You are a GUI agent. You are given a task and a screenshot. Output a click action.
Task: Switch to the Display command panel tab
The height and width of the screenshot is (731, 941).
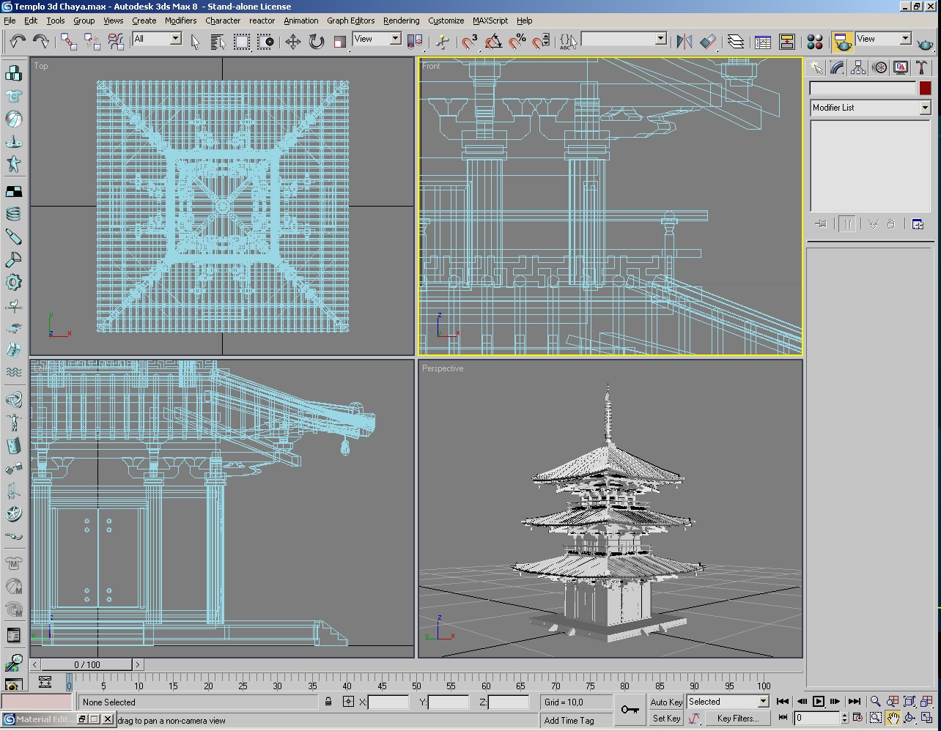(901, 67)
